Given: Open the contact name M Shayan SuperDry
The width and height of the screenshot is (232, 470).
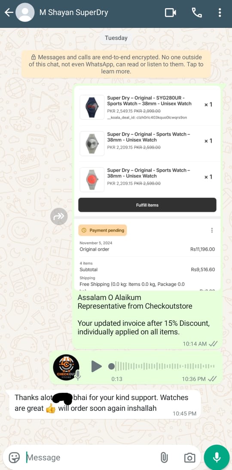Looking at the screenshot, I should pos(73,12).
